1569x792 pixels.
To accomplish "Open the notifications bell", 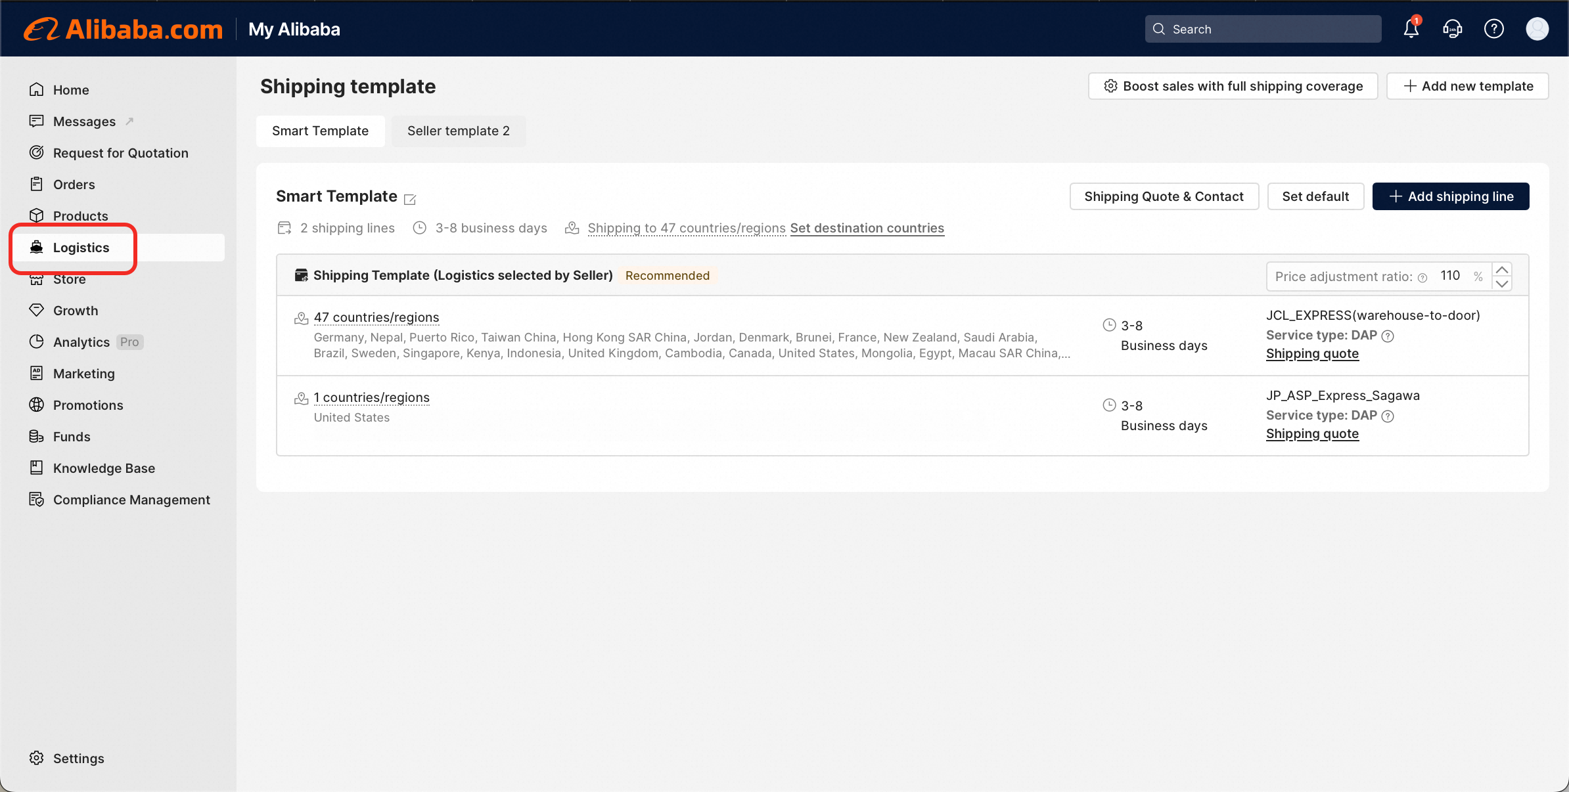I will tap(1411, 29).
